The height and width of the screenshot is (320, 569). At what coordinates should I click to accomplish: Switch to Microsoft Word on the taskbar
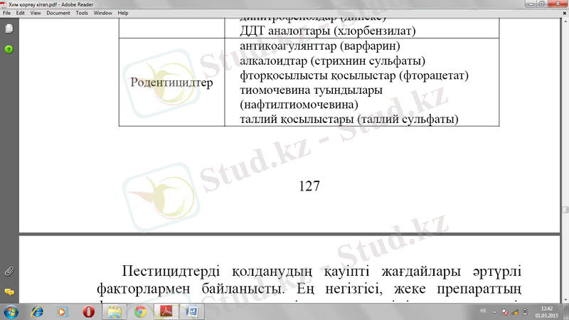(192, 311)
